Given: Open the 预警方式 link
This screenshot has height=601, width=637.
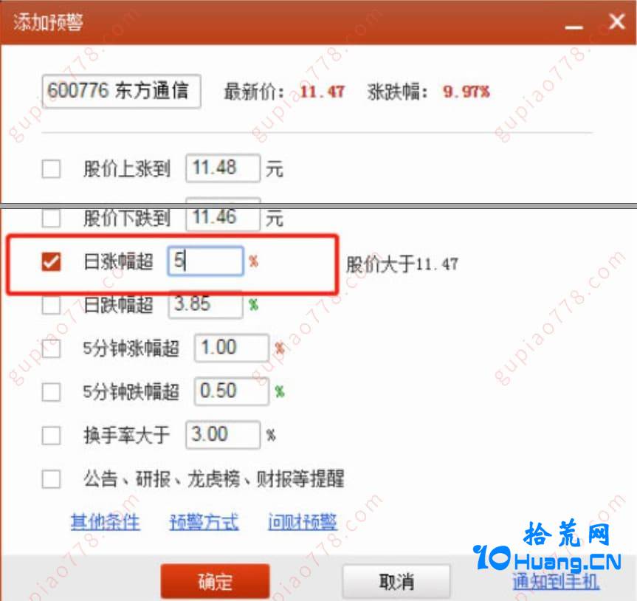Looking at the screenshot, I should click(204, 522).
